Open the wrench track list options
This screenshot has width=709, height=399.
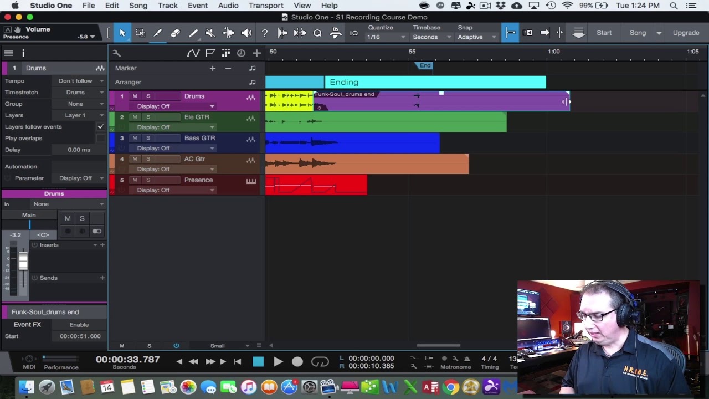[117, 53]
